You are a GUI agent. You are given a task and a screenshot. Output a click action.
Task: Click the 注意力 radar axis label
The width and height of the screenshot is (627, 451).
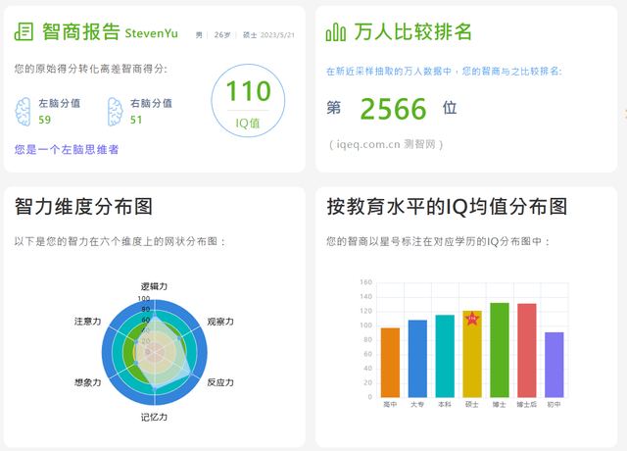[87, 322]
